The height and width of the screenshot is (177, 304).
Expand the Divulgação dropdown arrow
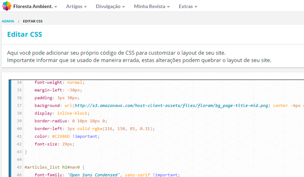[x=124, y=7]
